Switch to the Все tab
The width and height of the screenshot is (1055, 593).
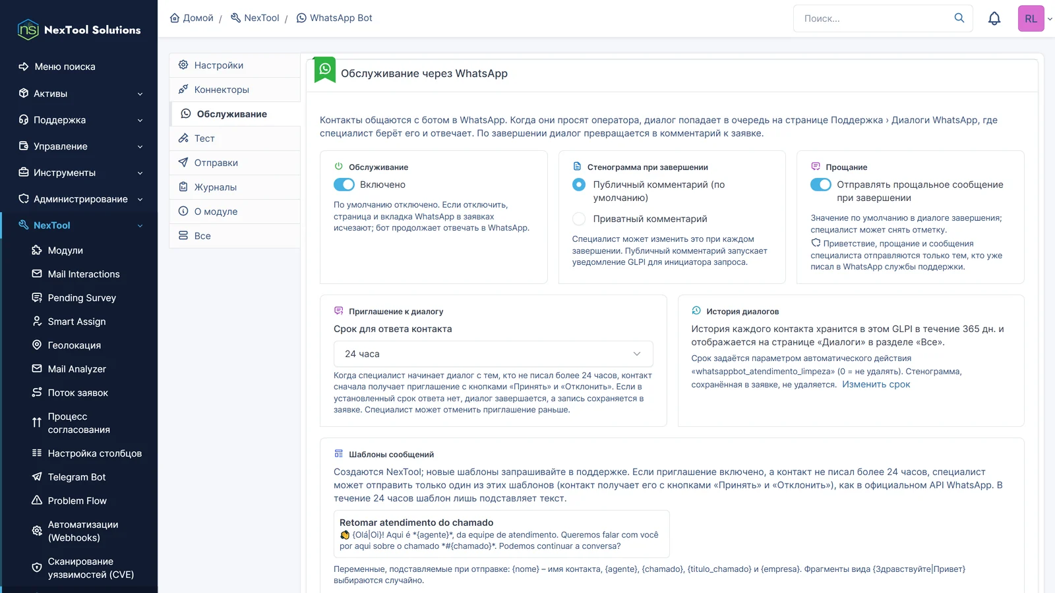pyautogui.click(x=235, y=236)
